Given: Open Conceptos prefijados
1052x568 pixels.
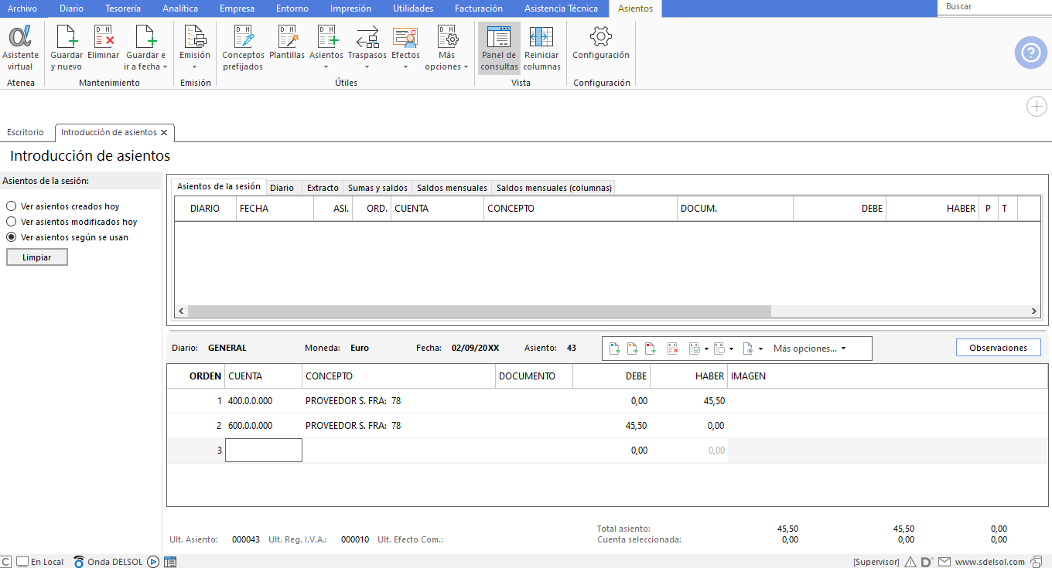Looking at the screenshot, I should [x=243, y=48].
